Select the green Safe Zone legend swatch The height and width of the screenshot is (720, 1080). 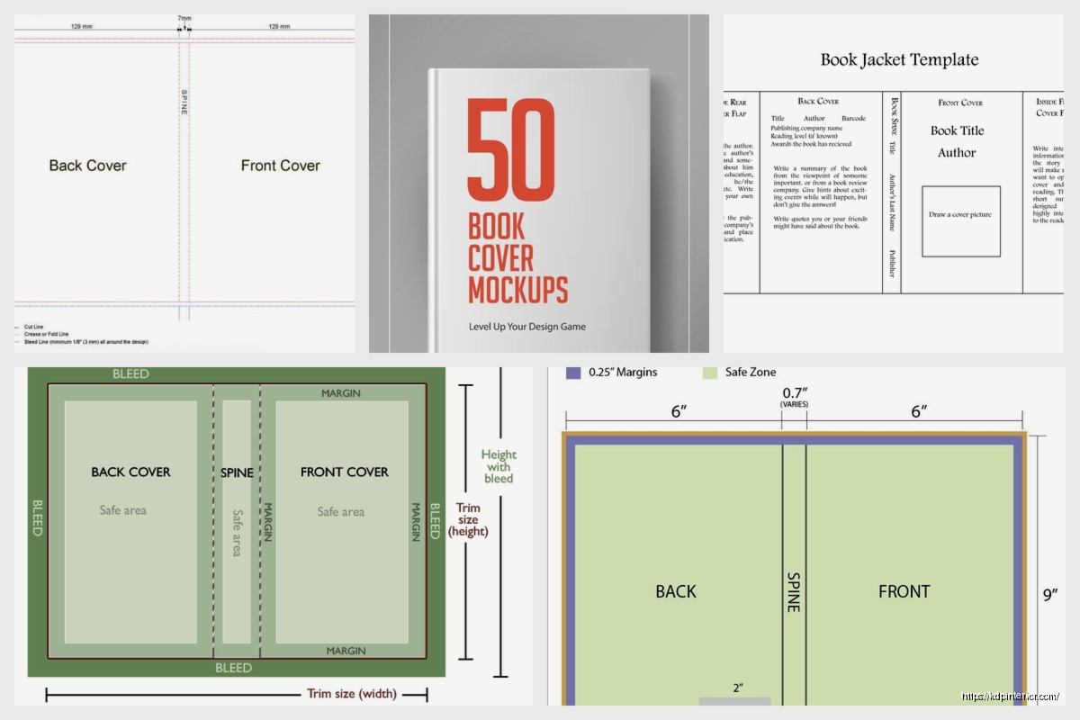coord(711,372)
